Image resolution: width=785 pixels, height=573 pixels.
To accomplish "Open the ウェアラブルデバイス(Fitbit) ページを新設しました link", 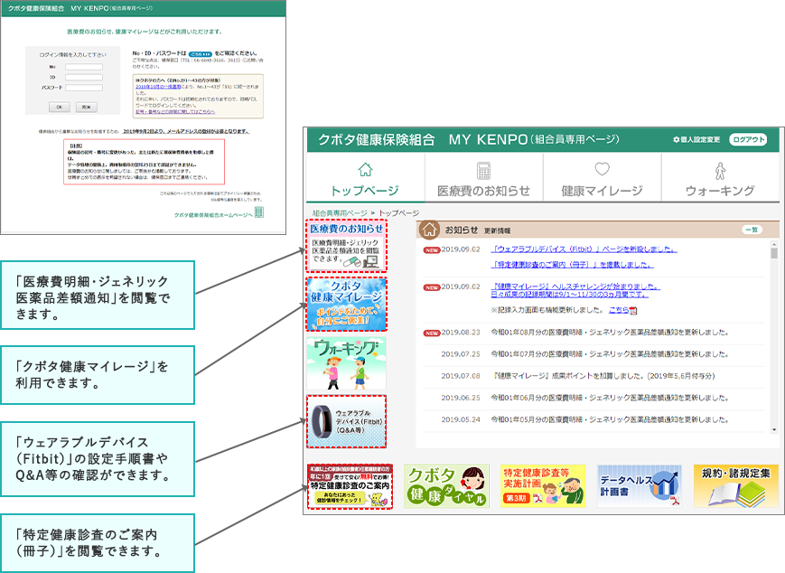I will [x=584, y=249].
